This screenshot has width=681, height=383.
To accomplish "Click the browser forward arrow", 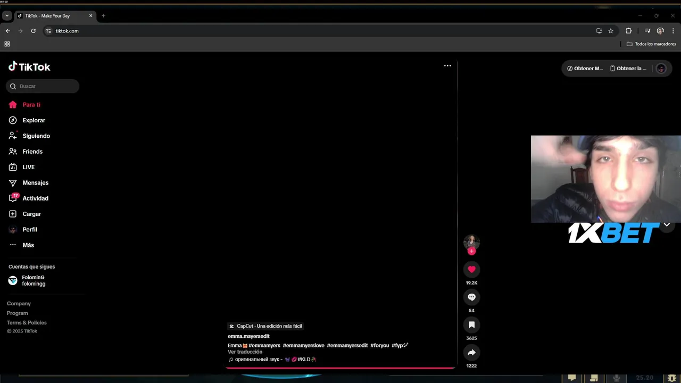I will 20,31.
